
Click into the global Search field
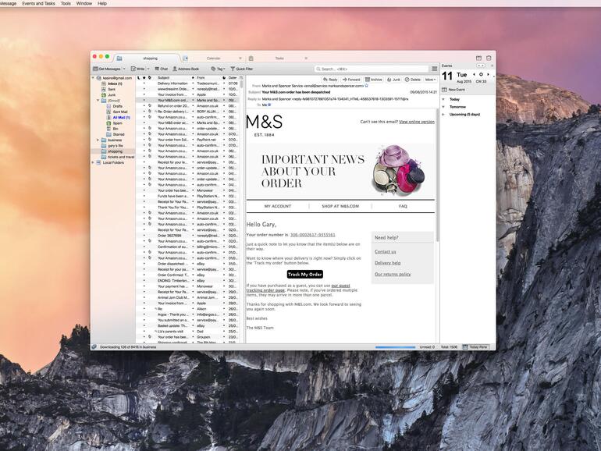371,69
